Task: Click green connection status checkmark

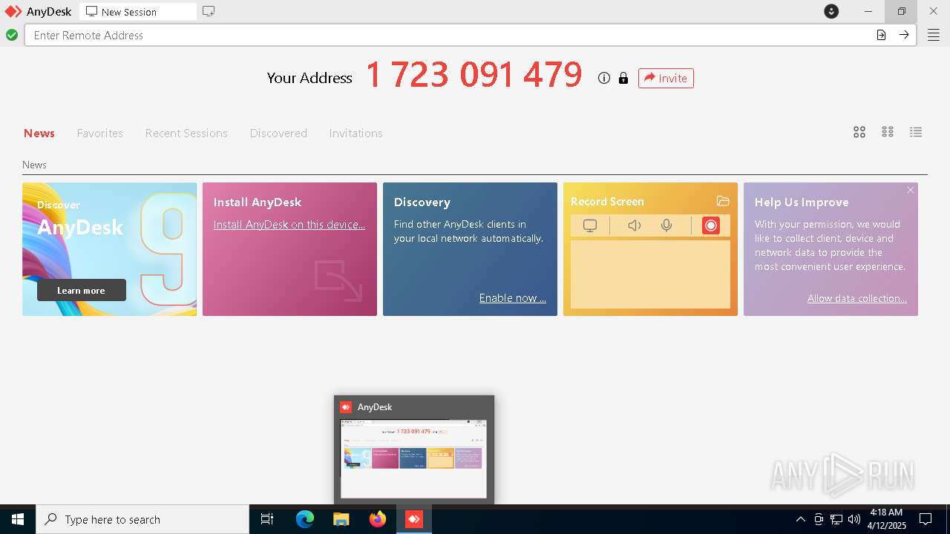Action: (12, 35)
